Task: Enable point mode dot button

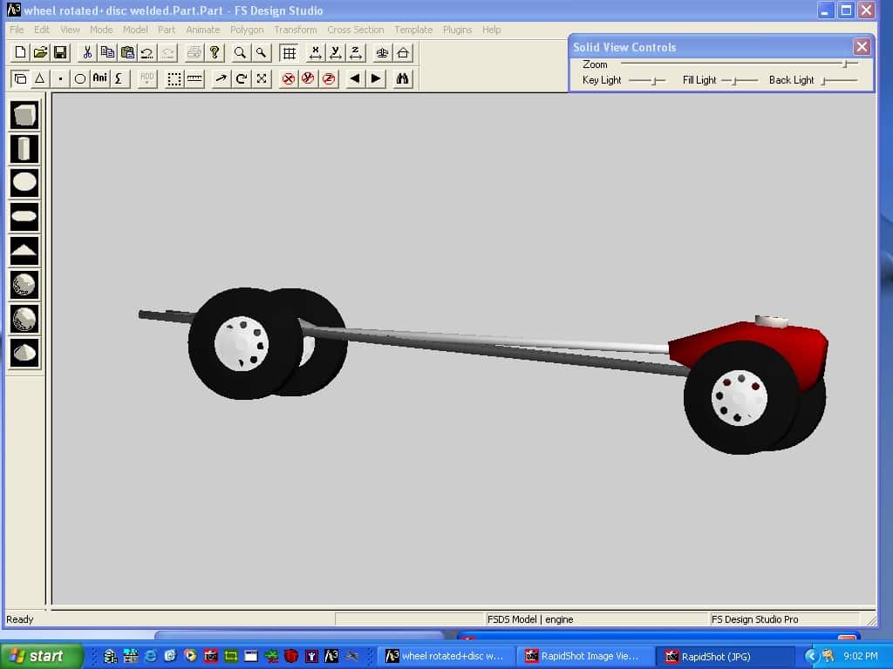Action: [60, 78]
